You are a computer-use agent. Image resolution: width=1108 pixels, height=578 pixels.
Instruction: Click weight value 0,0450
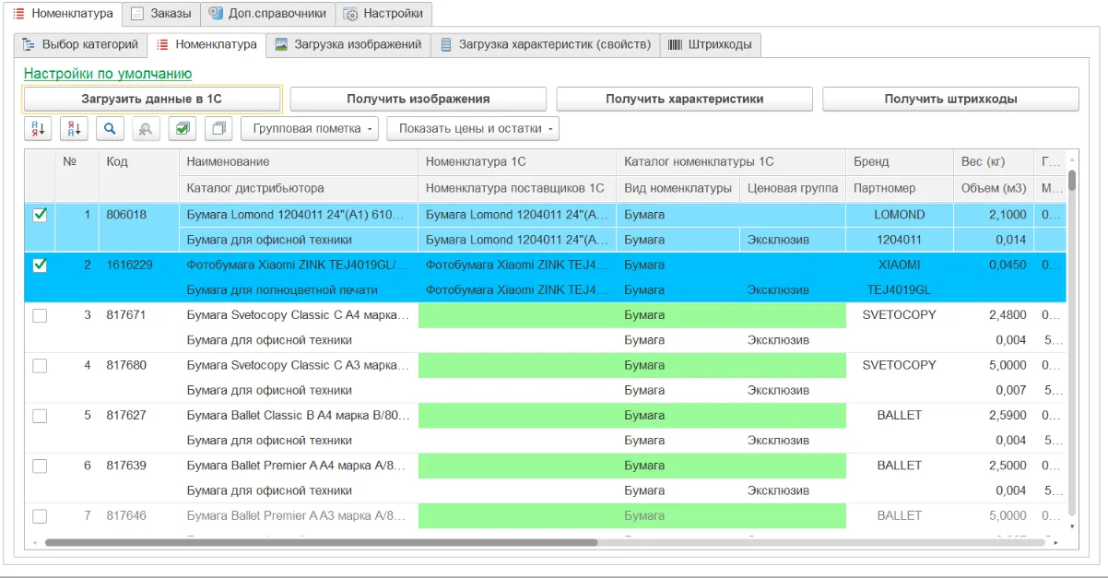[994, 265]
